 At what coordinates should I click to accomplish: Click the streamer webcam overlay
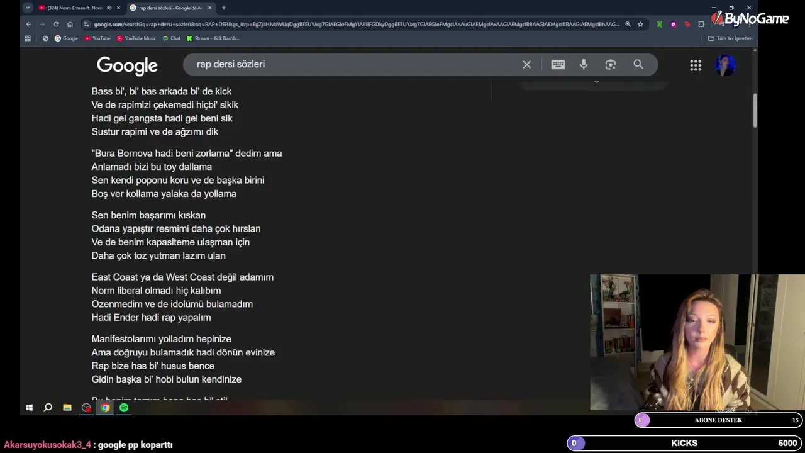(x=697, y=342)
